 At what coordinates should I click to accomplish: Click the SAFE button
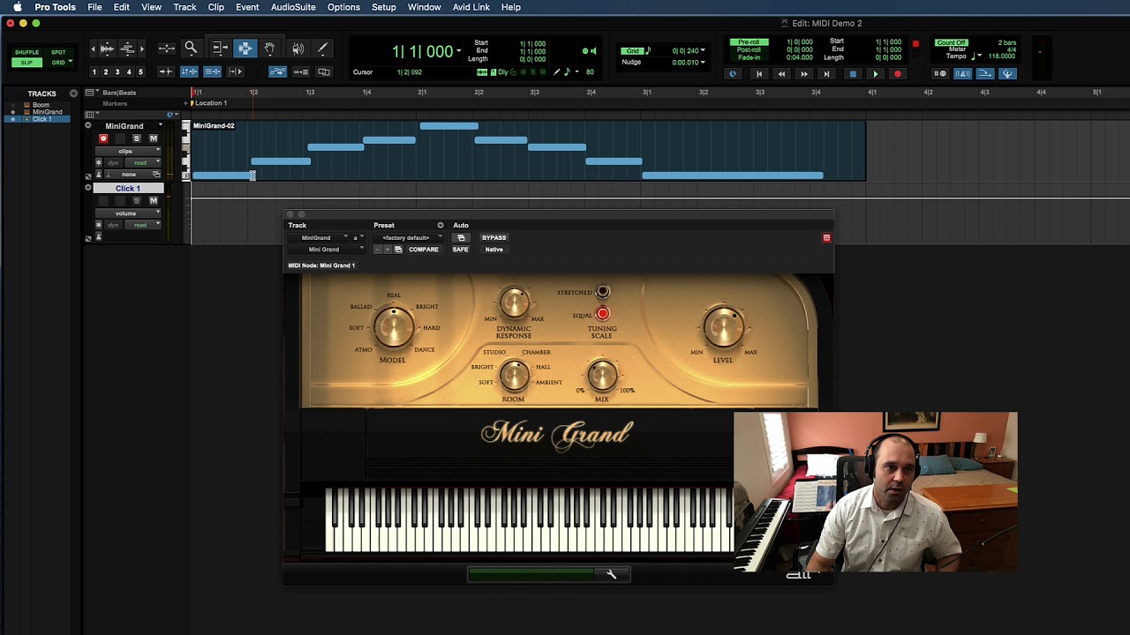pos(460,250)
